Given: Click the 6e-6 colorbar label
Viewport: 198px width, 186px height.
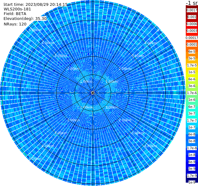Looking at the screenshot, I should click(192, 79).
